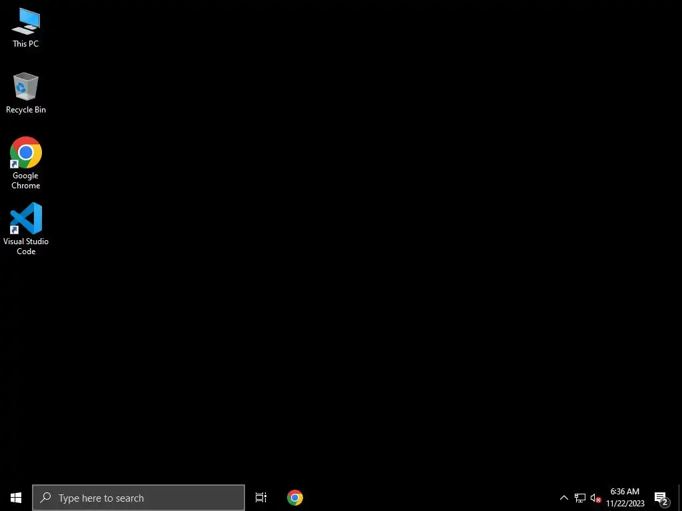Open the muted volume tray icon
The width and height of the screenshot is (682, 511).
(595, 498)
